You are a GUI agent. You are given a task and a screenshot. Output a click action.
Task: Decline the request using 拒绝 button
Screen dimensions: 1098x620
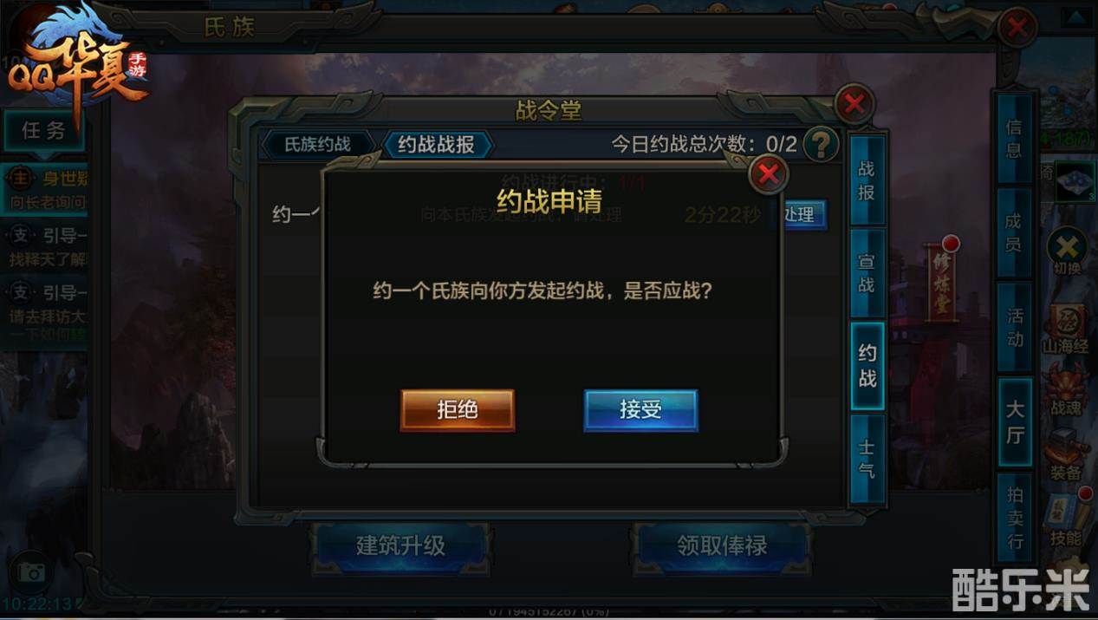[457, 409]
